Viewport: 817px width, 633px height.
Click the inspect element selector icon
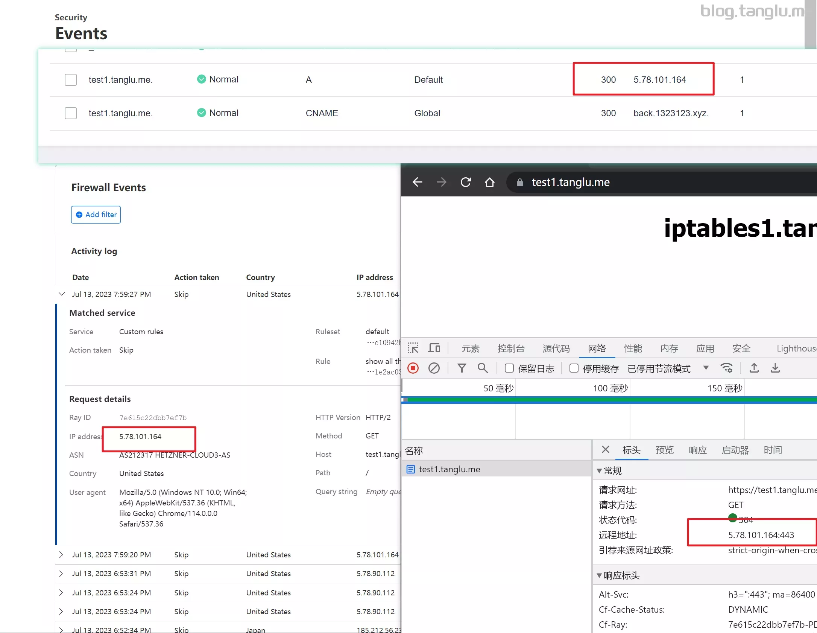pyautogui.click(x=413, y=348)
